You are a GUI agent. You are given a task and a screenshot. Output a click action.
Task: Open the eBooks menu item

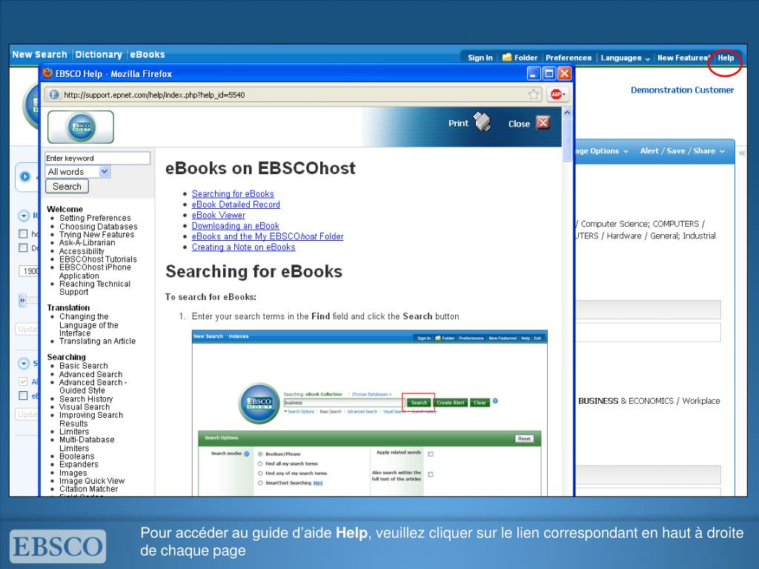[148, 55]
